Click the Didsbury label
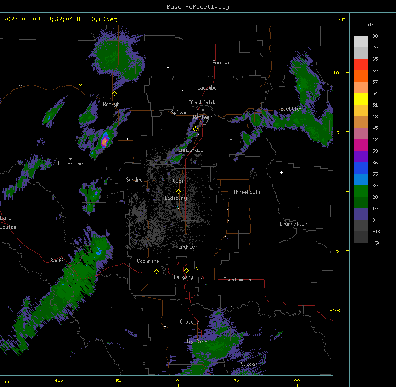This screenshot has width=396, height=387. (x=175, y=198)
